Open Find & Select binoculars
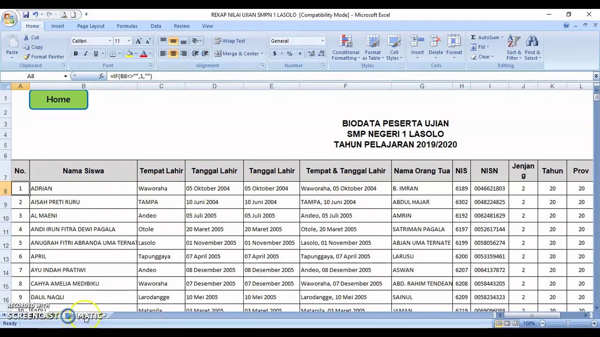The image size is (600, 337). [532, 48]
